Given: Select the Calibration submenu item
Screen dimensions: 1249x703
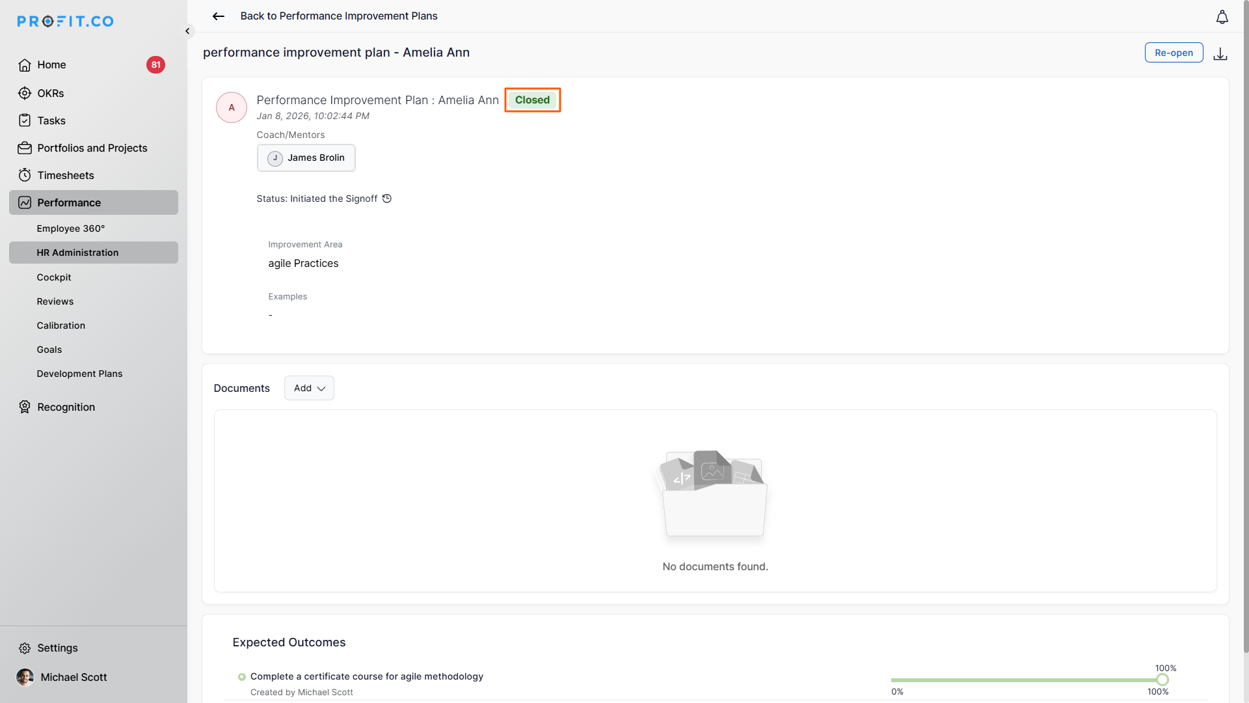Looking at the screenshot, I should pyautogui.click(x=60, y=325).
